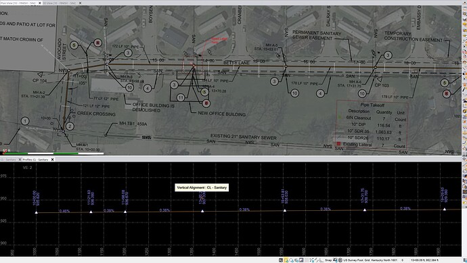Click the circled 1 callout near 10+00
The width and height of the screenshot is (467, 263).
(x=25, y=121)
